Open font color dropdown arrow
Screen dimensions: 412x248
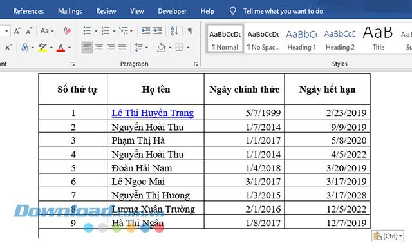70,48
